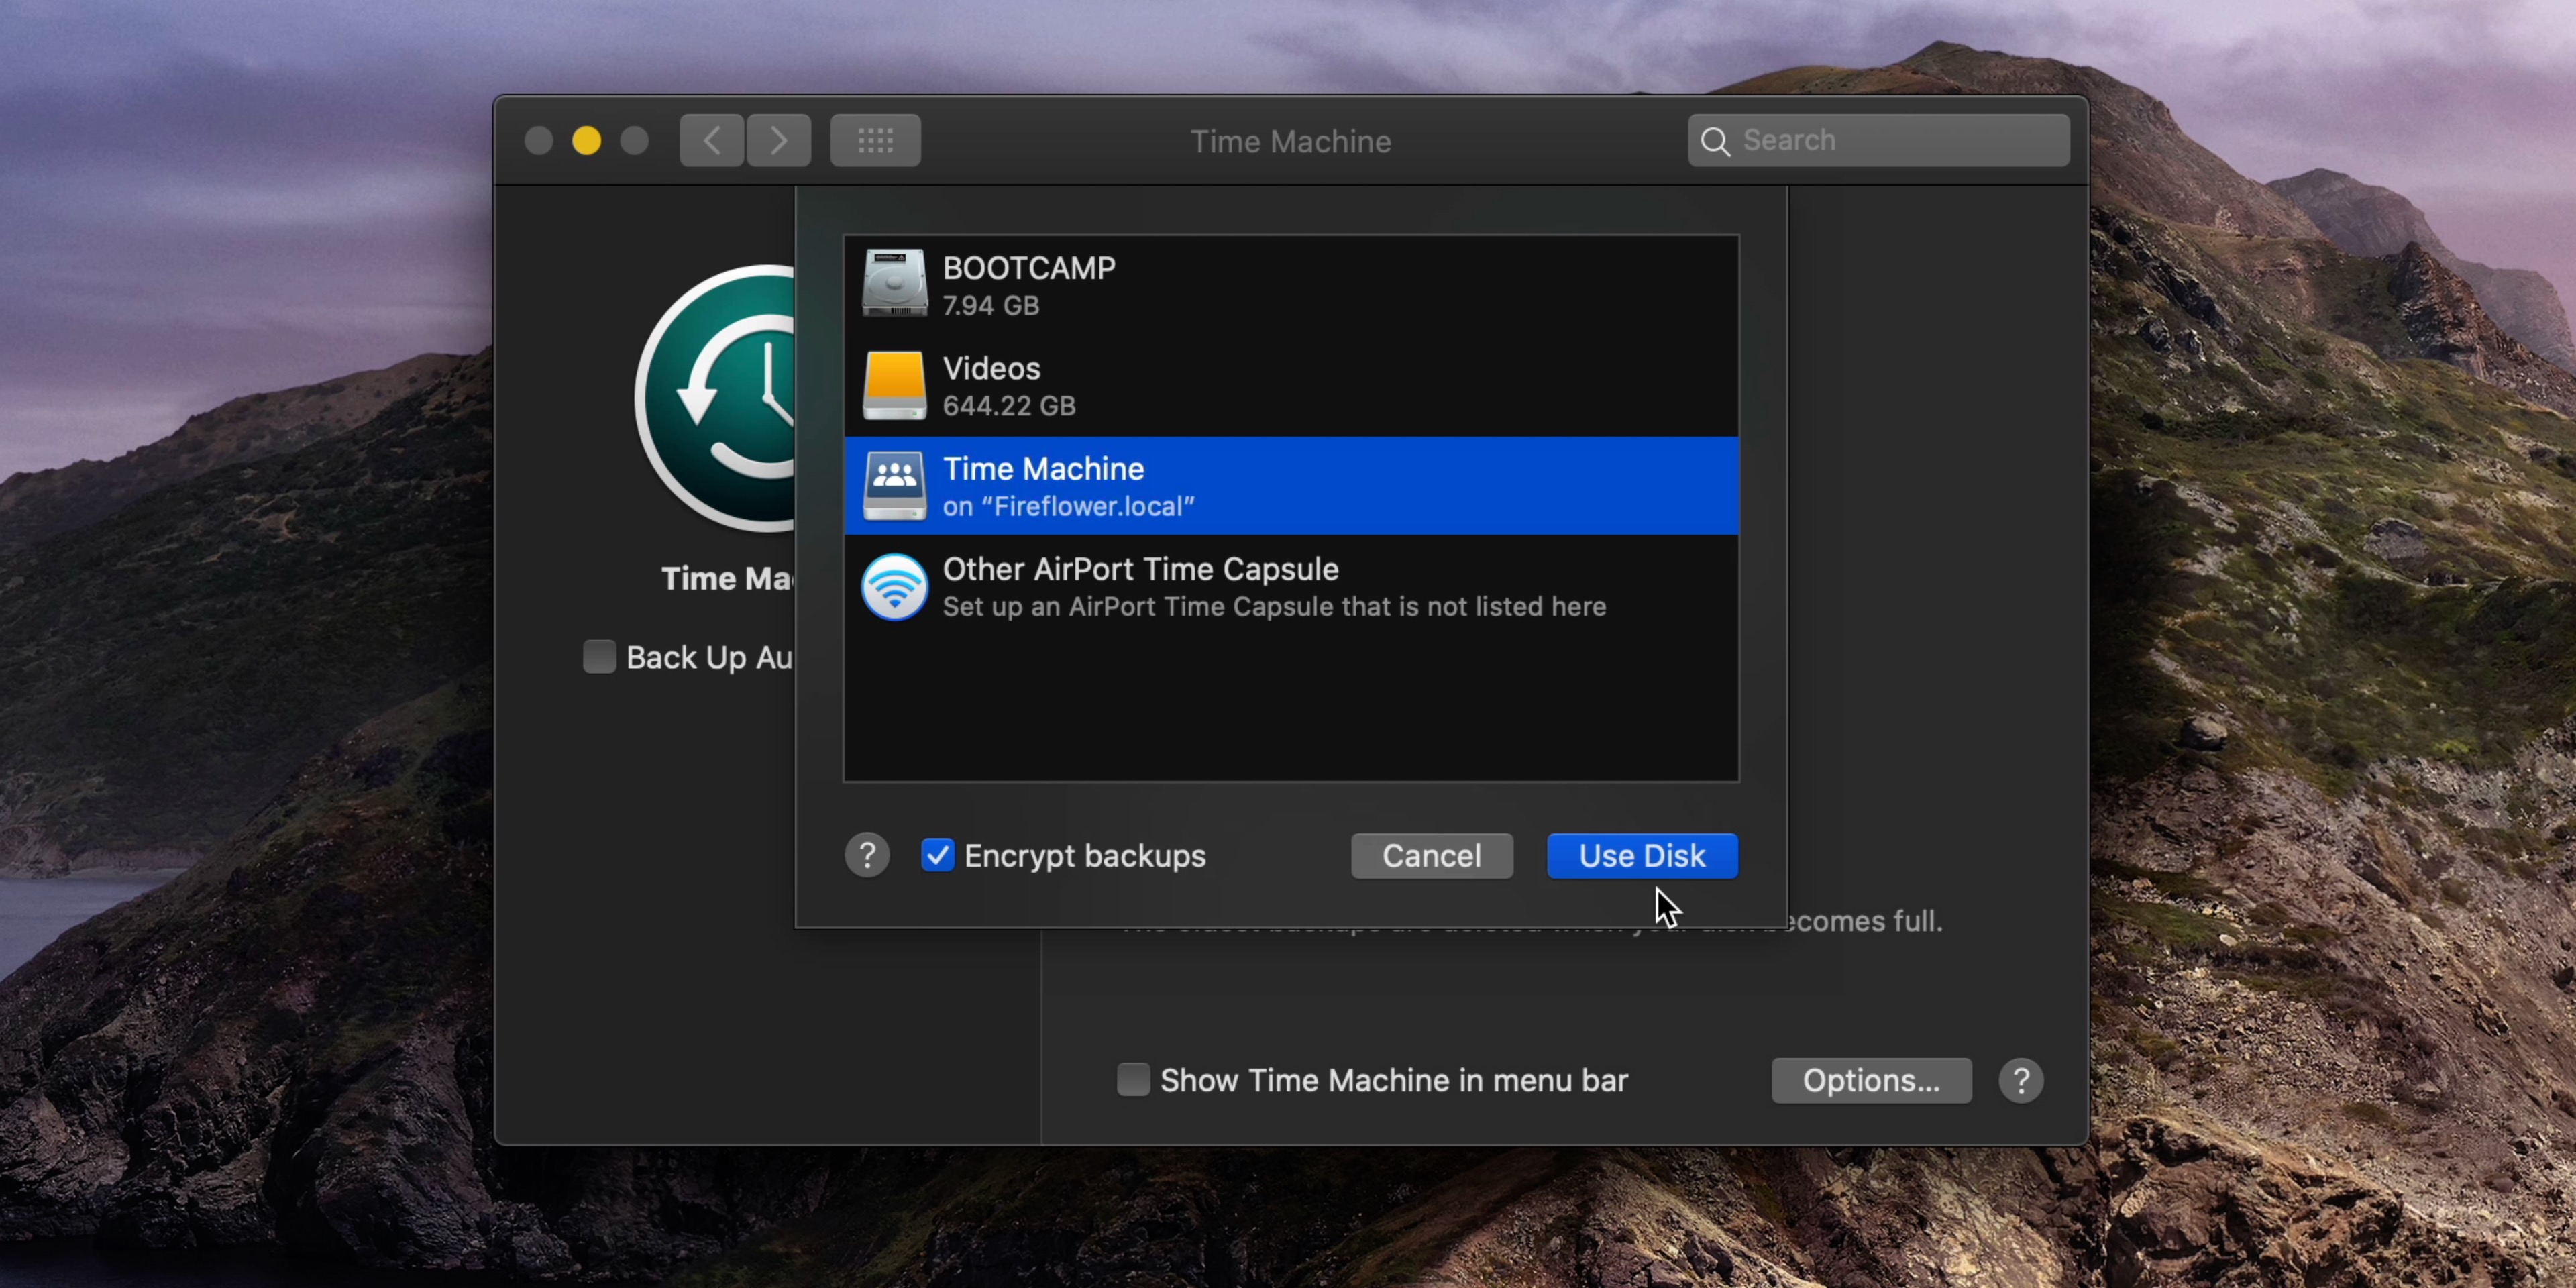Click the search magnifier icon
This screenshot has height=1288, width=2576.
tap(1716, 141)
